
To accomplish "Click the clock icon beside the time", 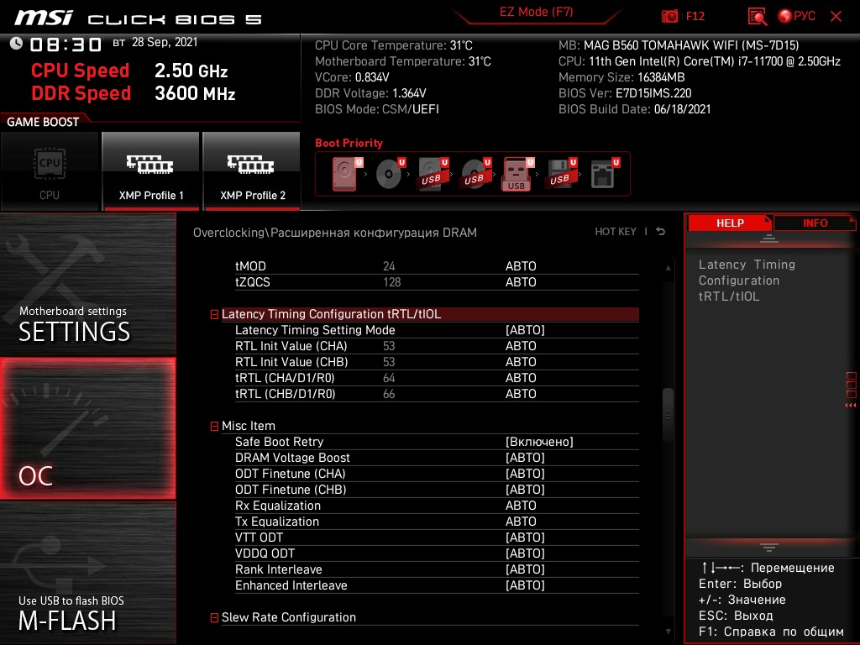I will click(x=16, y=44).
